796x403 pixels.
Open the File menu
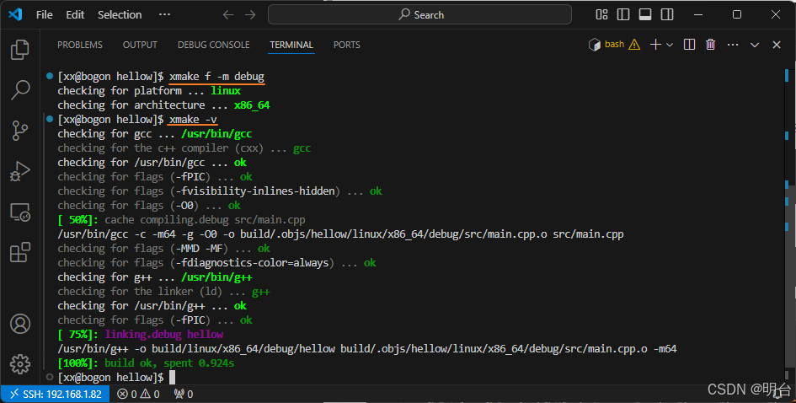coord(44,14)
